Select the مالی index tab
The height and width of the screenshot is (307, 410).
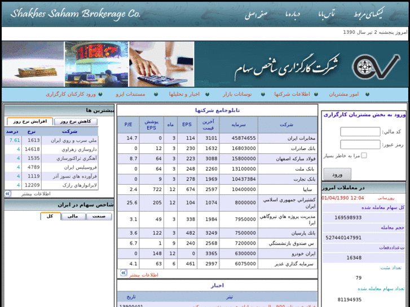(73, 216)
